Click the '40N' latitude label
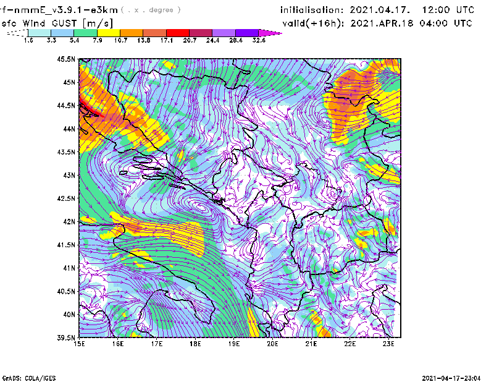The width and height of the screenshot is (494, 382). [x=69, y=315]
